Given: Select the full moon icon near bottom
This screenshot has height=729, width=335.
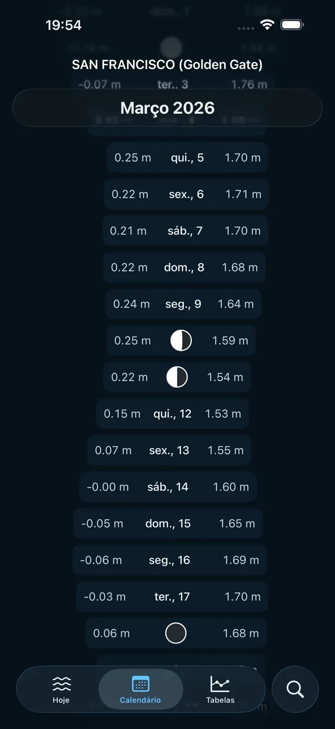Looking at the screenshot, I should click(x=176, y=633).
